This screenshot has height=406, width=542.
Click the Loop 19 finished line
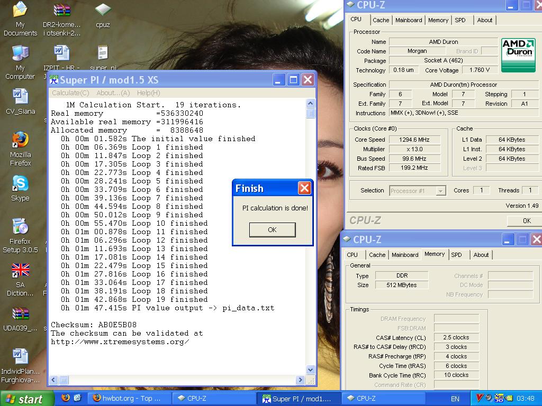pos(134,299)
